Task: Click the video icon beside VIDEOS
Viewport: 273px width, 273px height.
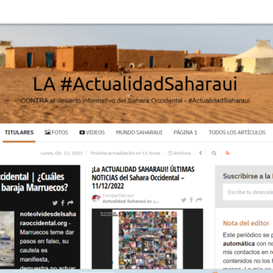Action: 82,133
